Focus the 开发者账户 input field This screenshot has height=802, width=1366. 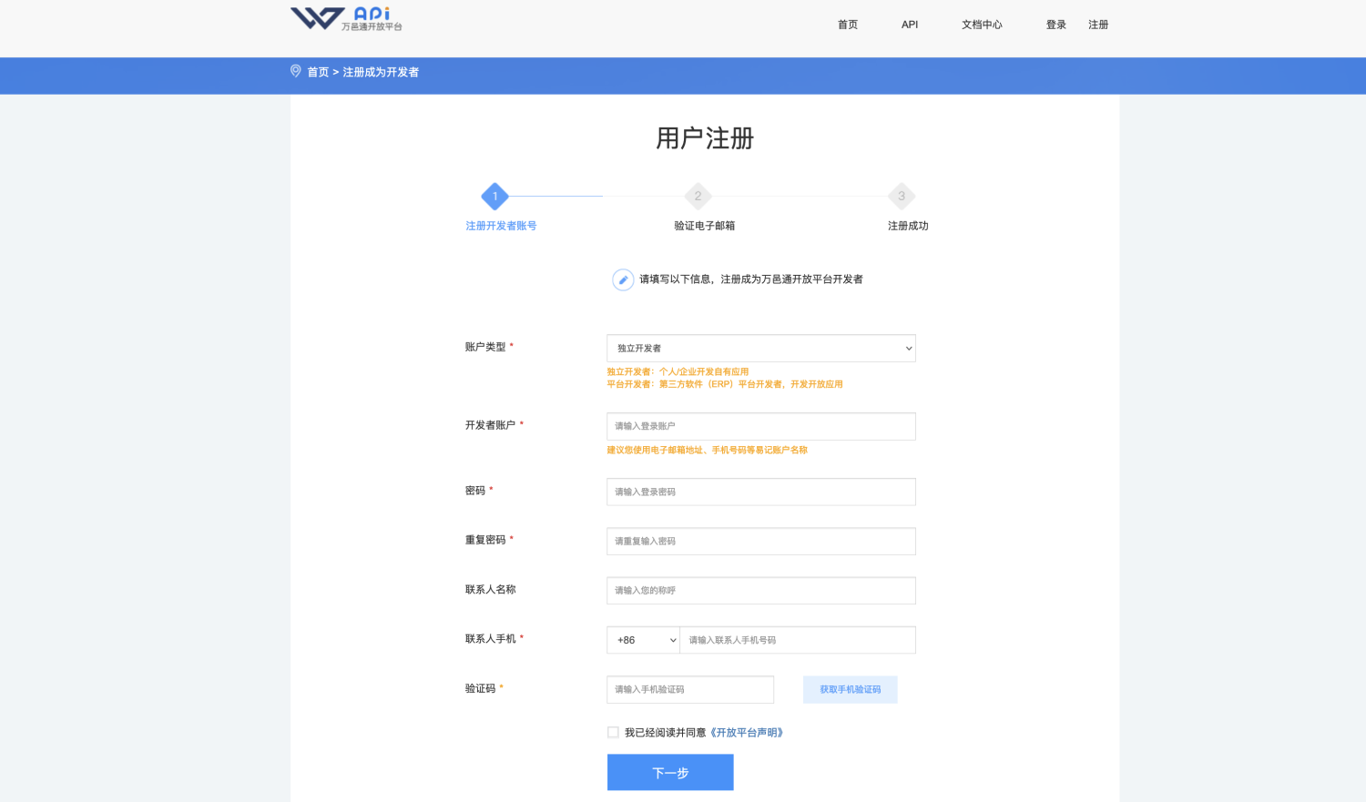pos(760,426)
